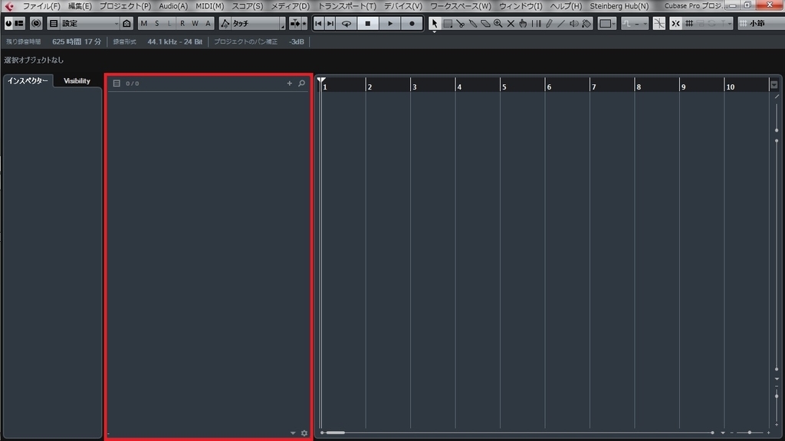Adjust the lower vertical track zoom slider
Viewport: 785px width, 441px height.
pyautogui.click(x=777, y=396)
